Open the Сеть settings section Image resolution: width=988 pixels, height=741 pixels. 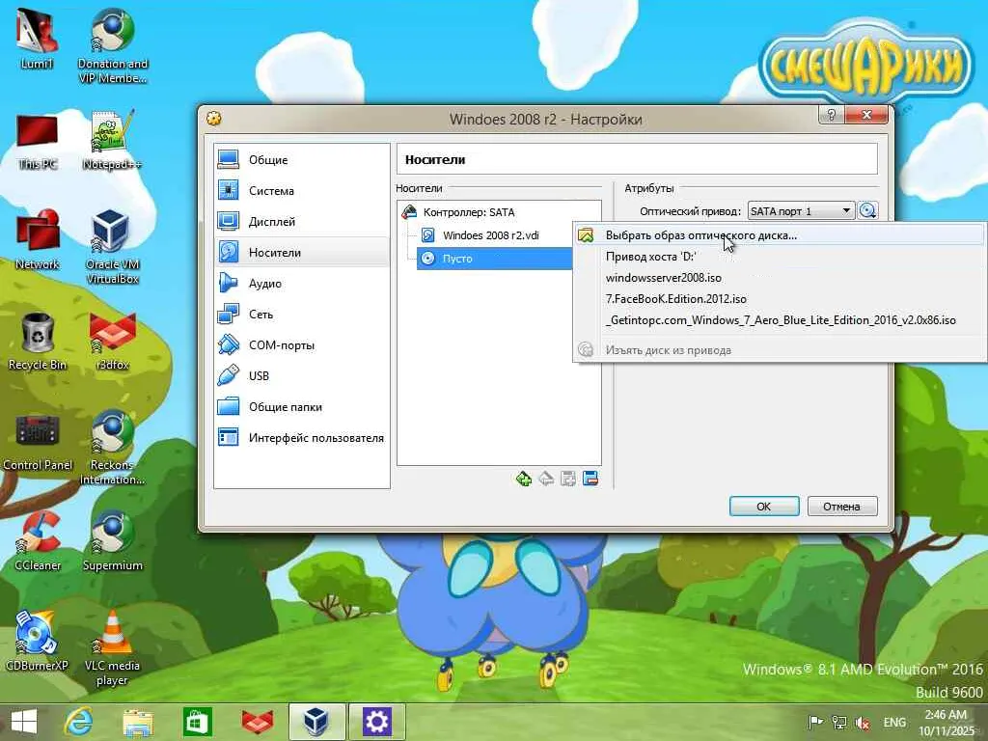[302, 314]
